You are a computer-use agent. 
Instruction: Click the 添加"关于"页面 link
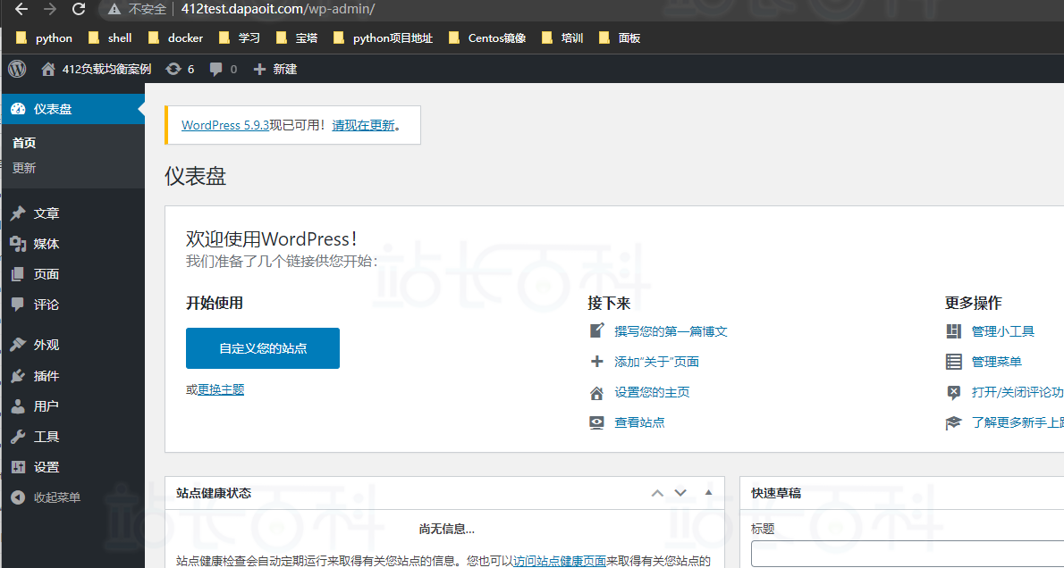pos(656,362)
